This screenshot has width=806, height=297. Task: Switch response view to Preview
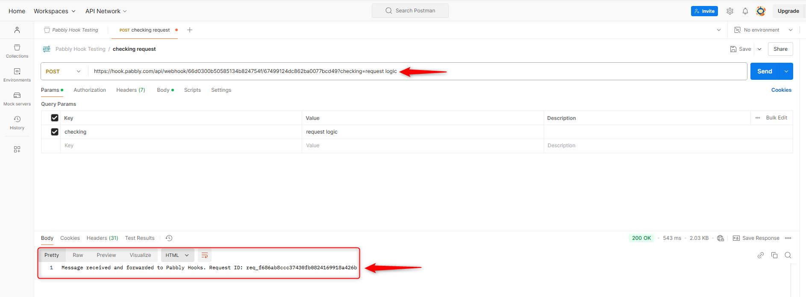[x=106, y=255]
